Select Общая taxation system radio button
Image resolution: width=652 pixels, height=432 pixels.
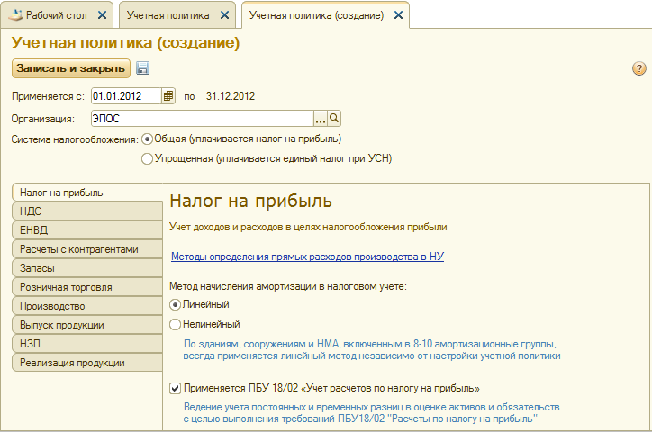pos(147,139)
